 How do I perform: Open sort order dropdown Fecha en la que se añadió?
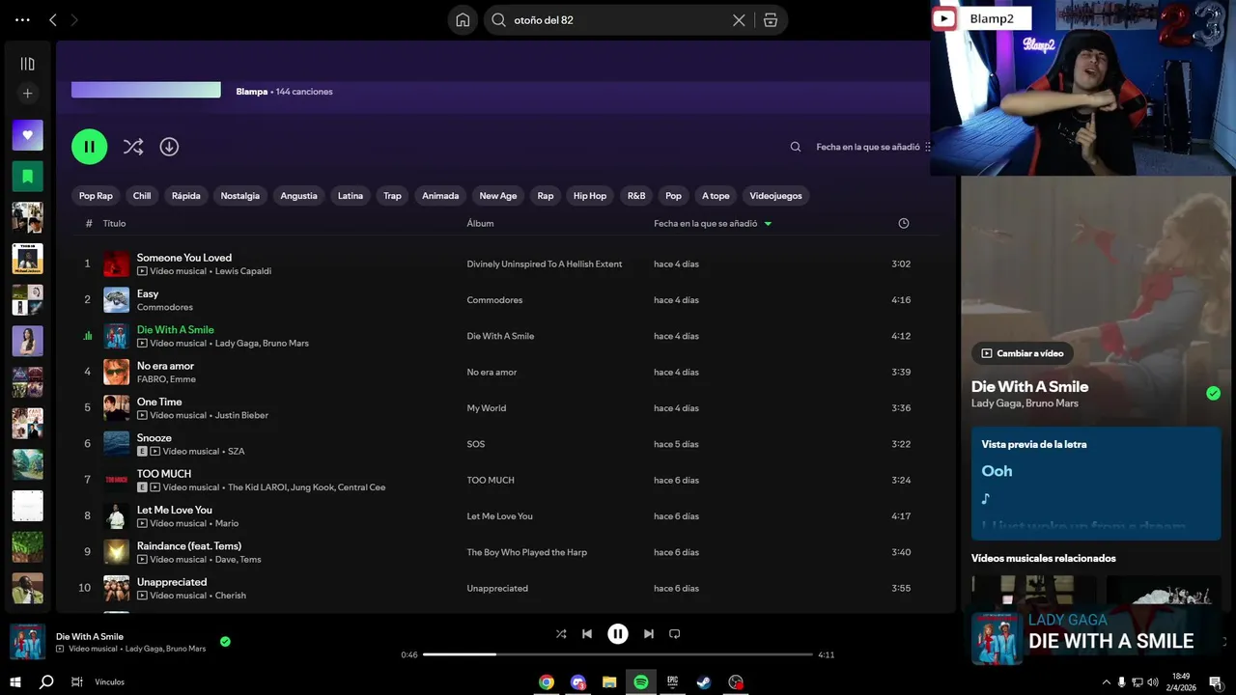click(873, 147)
